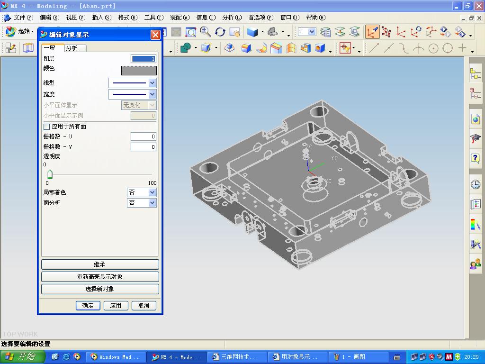Open the 面分析 dropdown
The height and width of the screenshot is (364, 485).
[x=152, y=203]
